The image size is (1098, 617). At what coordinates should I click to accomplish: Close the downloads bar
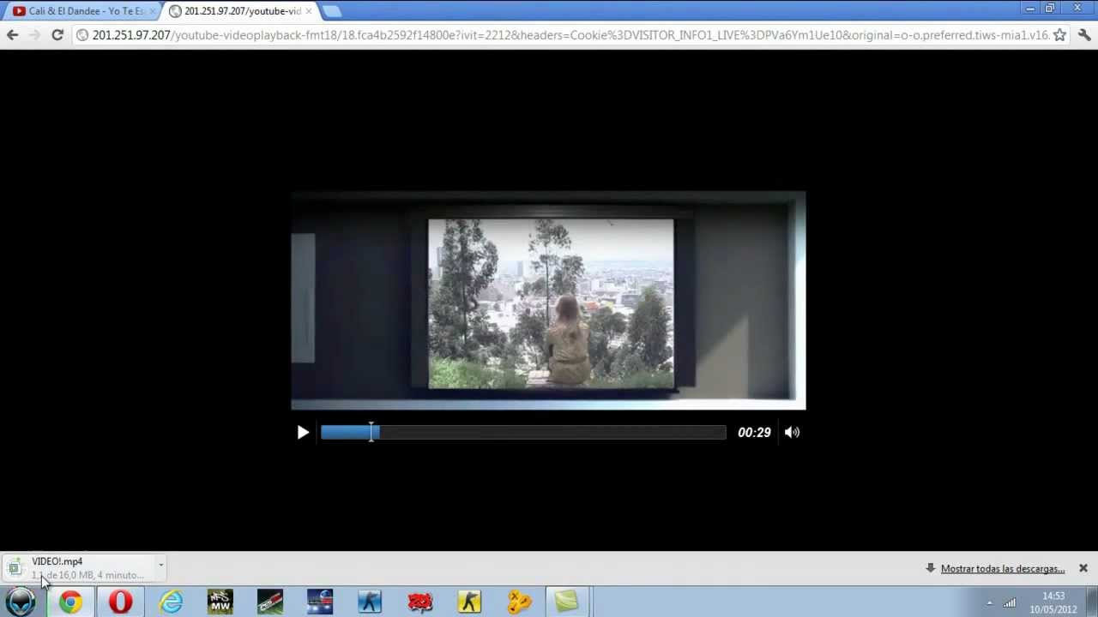tap(1083, 568)
